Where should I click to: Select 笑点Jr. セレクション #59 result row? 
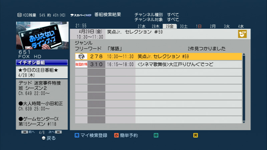(x=158, y=56)
